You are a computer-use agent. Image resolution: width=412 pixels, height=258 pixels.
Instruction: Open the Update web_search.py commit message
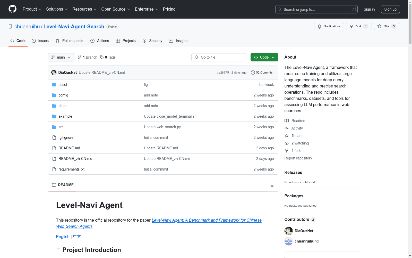[x=162, y=127]
